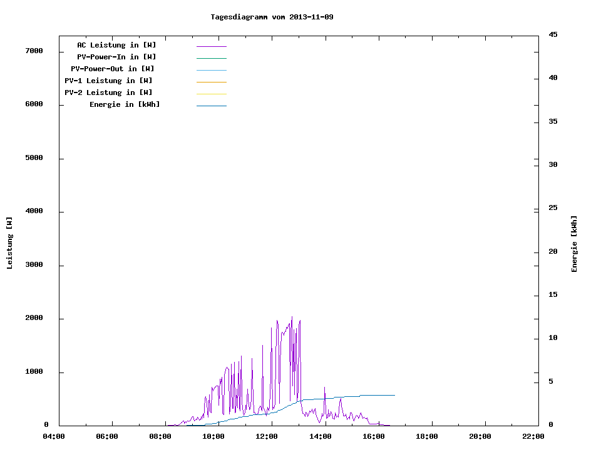This screenshot has width=601, height=450.
Task: Click the Energie in [kWh] legend label
Action: (x=125, y=104)
